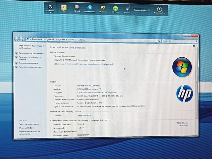212x159 pixels.
Task: Open address bar history dropdown arrow
Action: click(x=155, y=41)
